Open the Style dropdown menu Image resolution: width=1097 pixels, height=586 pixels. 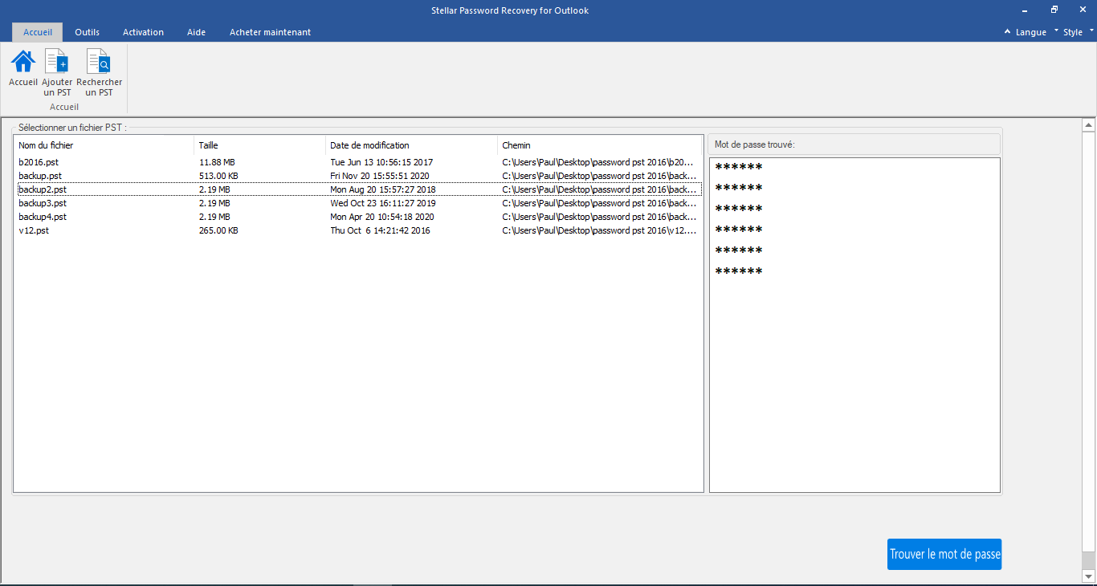point(1079,32)
